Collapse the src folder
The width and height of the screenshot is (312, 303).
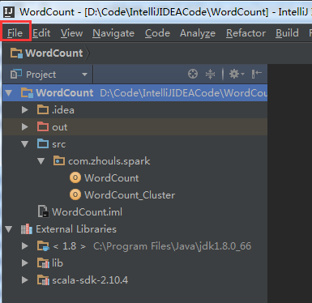(x=25, y=144)
